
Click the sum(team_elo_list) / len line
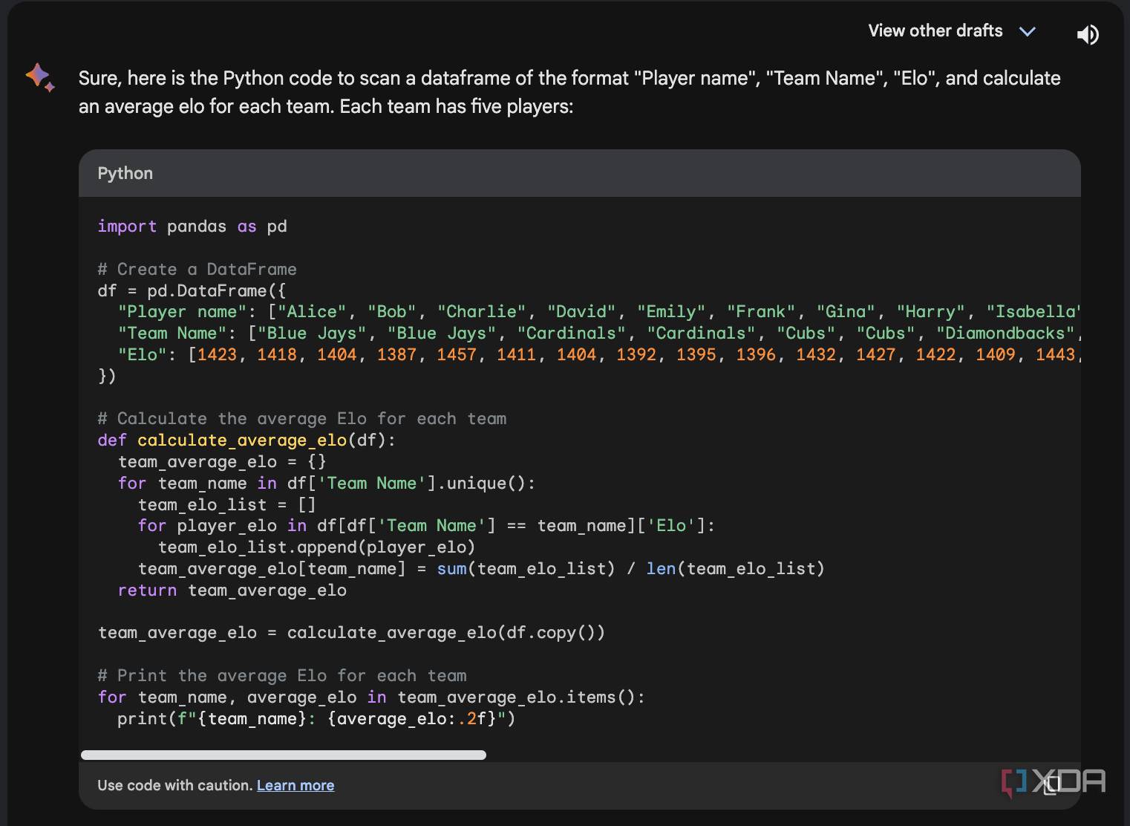point(481,569)
